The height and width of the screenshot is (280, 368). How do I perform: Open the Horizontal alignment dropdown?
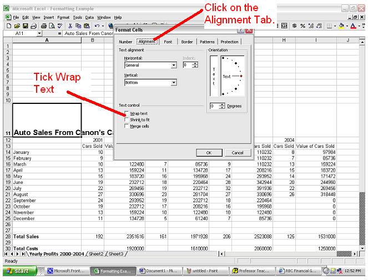click(174, 65)
